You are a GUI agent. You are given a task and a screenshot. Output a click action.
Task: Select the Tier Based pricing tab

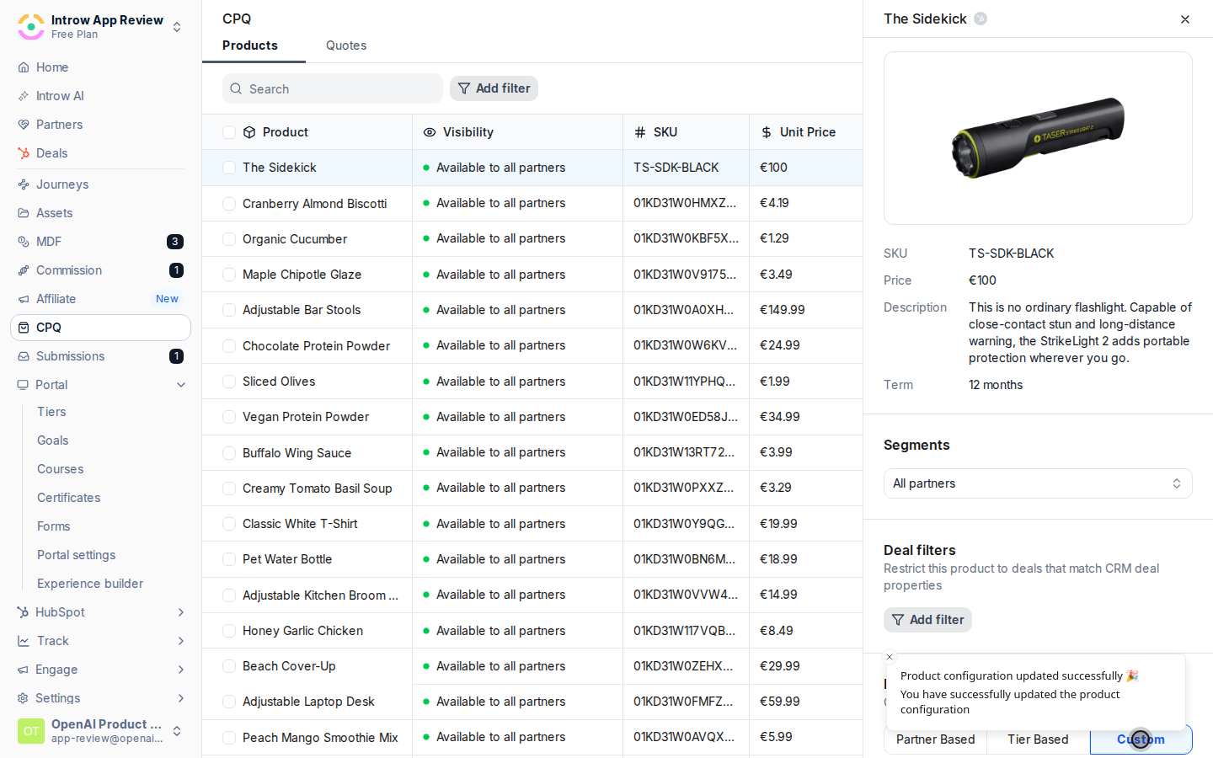click(x=1038, y=739)
